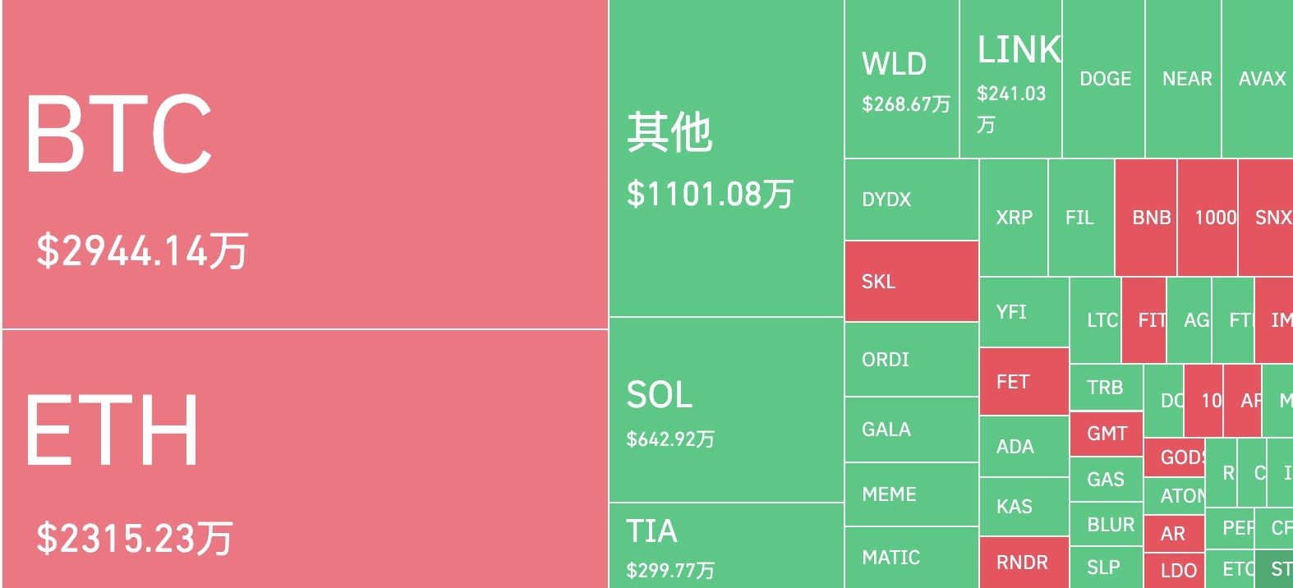The width and height of the screenshot is (1293, 588).
Task: Select the TIA $299.77万 tile
Action: [x=726, y=546]
